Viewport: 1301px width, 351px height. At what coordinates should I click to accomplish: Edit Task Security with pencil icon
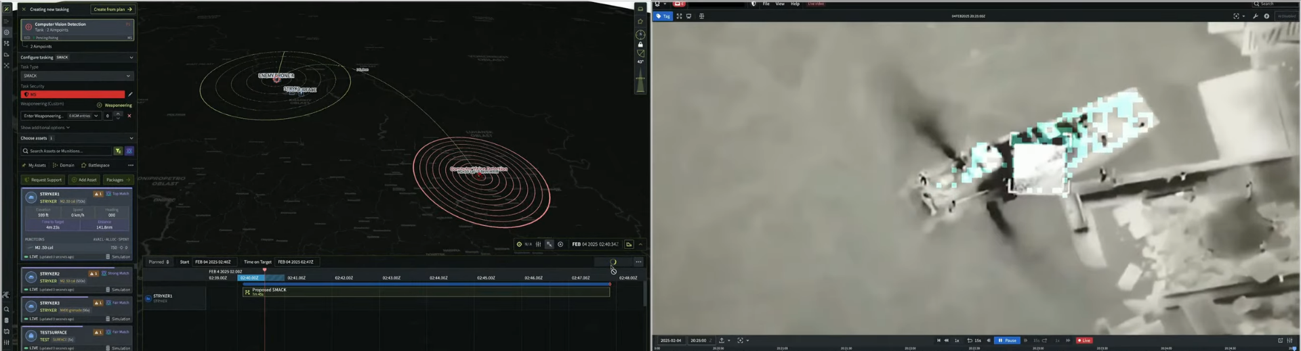click(130, 95)
